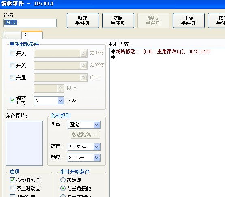Tick the 变量 condition checkbox

coord(12,77)
